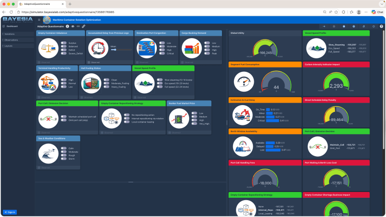This screenshot has height=217, width=386.
Task: Toggle Peak for Cargo Booking Demand
Action: (207, 54)
